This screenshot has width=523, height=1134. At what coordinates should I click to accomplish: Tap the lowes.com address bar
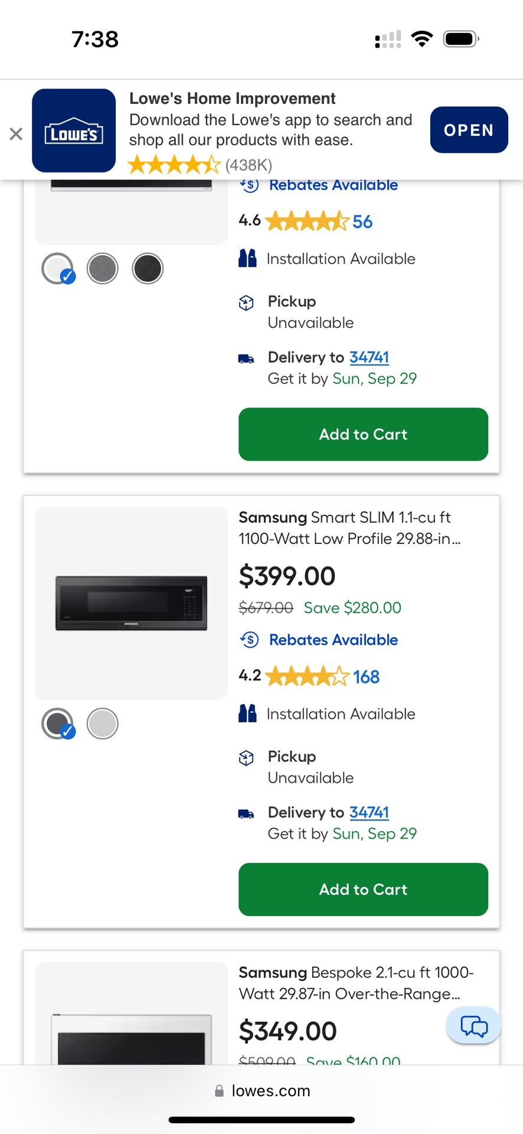[x=263, y=1091]
